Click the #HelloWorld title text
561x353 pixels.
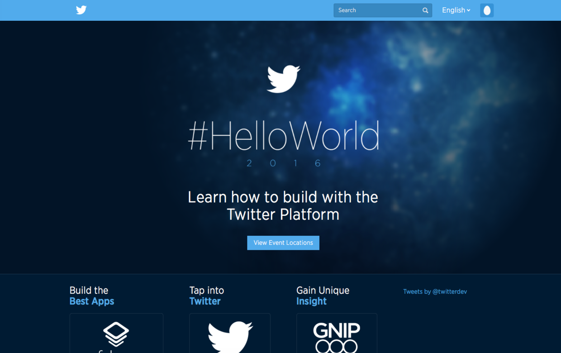[x=284, y=136]
